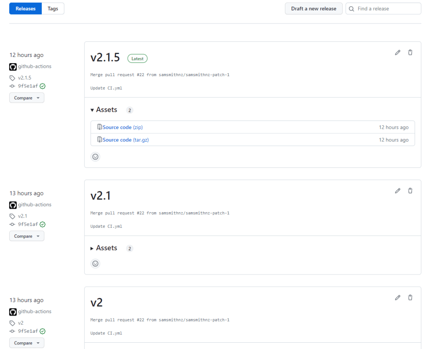The height and width of the screenshot is (349, 428).
Task: Select the Releases tab
Action: click(x=26, y=9)
